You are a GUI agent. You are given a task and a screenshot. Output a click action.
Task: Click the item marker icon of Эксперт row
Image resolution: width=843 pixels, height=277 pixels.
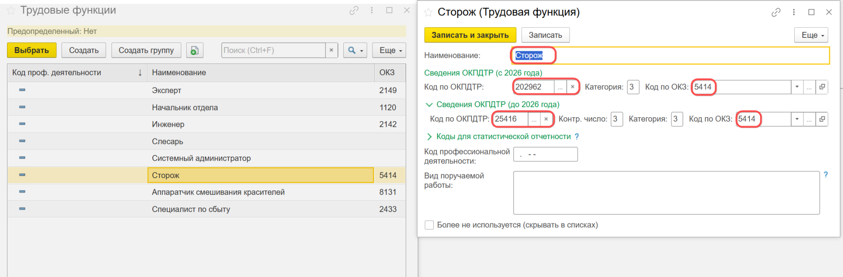[x=22, y=90]
